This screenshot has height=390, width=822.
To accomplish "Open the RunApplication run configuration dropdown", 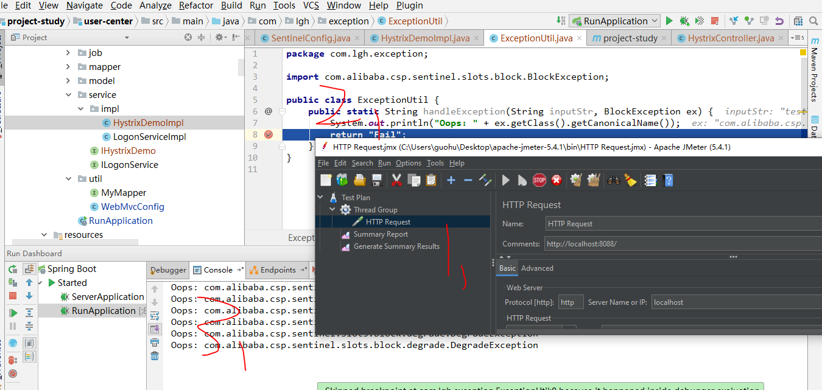I will point(616,21).
